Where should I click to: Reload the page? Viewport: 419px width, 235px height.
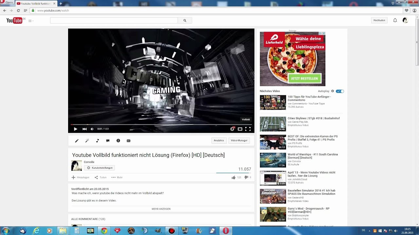18,10
